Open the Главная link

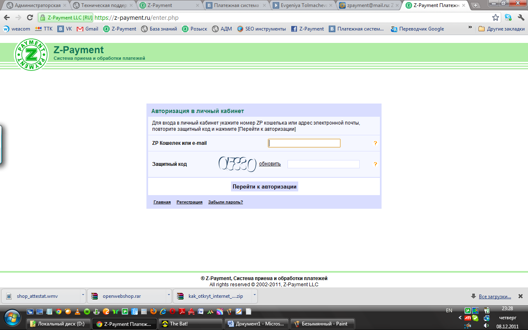162,202
